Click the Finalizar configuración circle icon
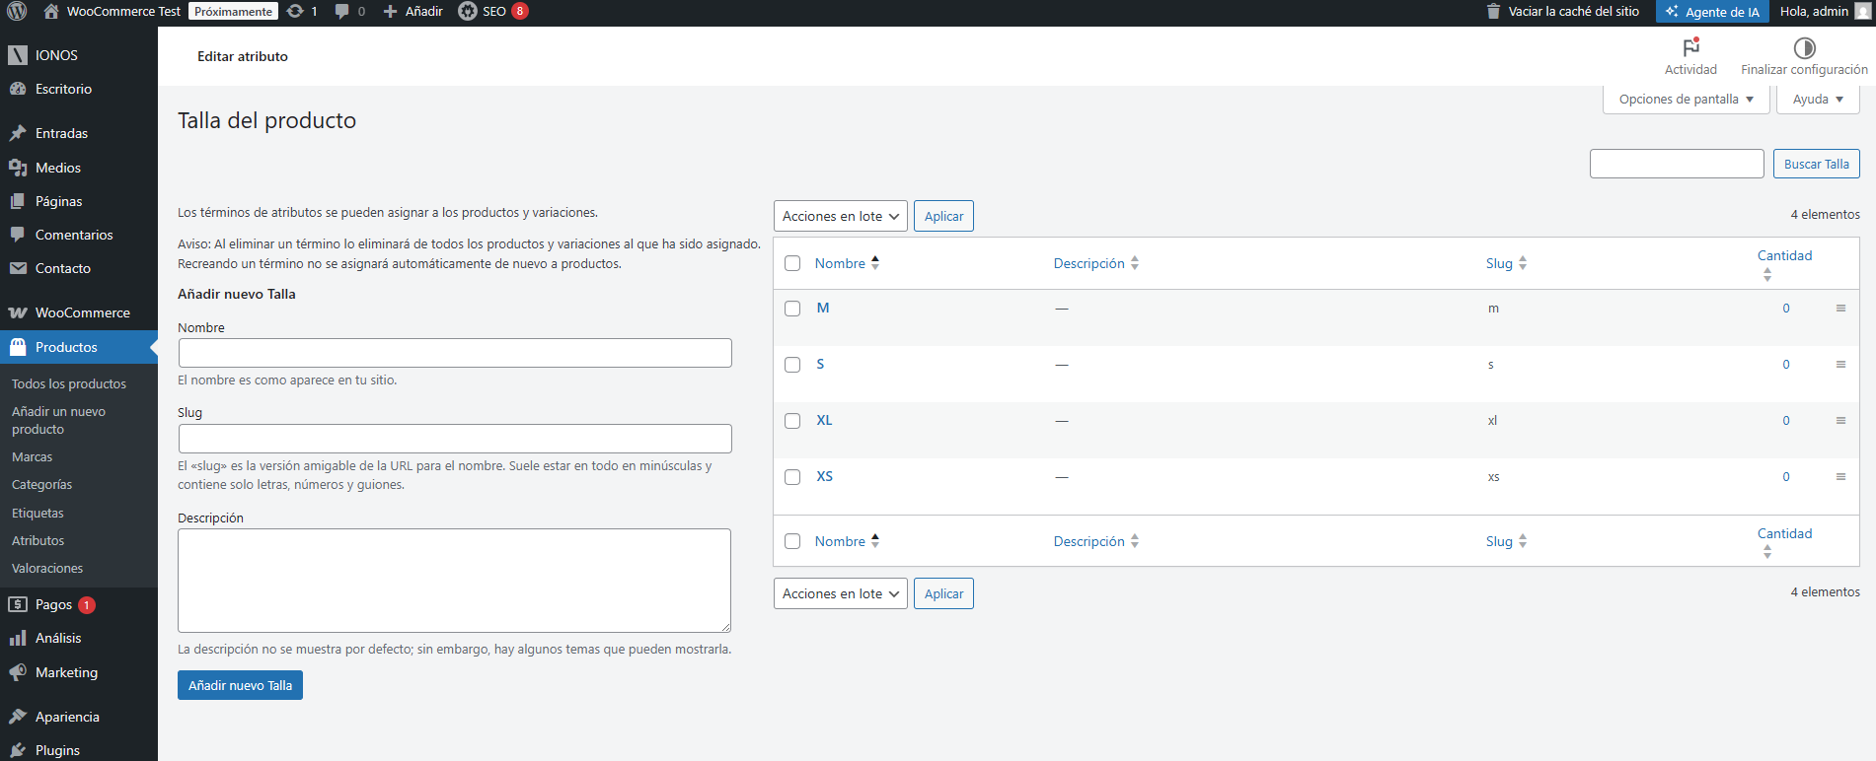Screen dimensions: 1876x761 click(x=1804, y=48)
